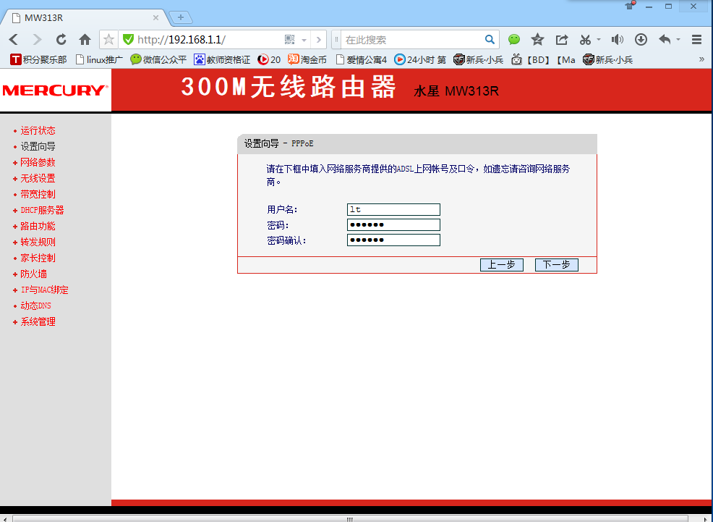Image resolution: width=713 pixels, height=522 pixels.
Task: Open the 动态DNS sidebar page
Action: click(x=36, y=306)
